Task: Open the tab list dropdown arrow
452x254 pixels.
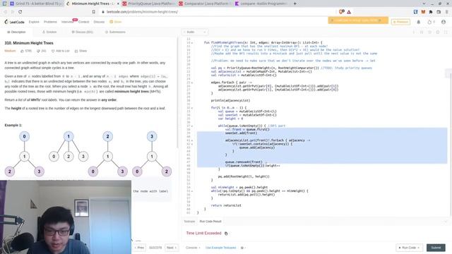Action: pyautogui.click(x=424, y=4)
